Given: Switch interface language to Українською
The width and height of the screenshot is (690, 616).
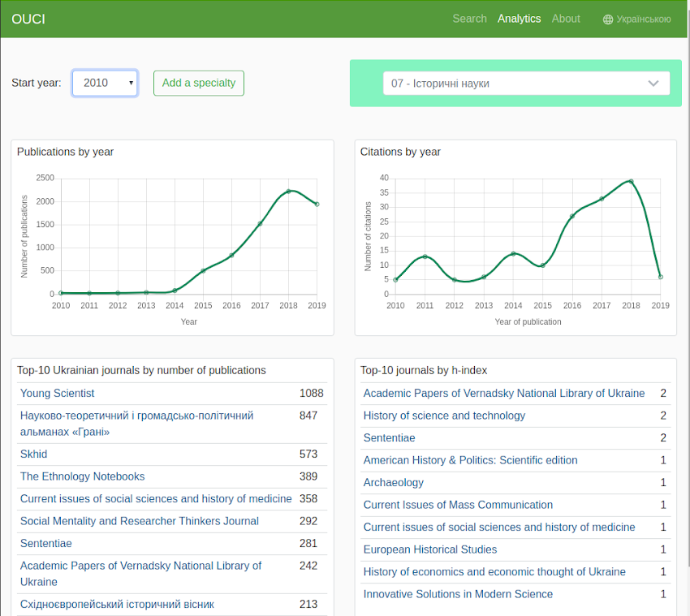Looking at the screenshot, I should (644, 19).
